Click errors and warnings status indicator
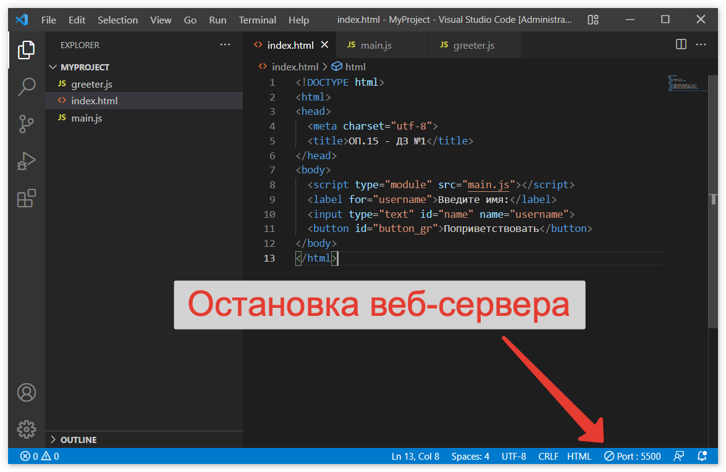The height and width of the screenshot is (472, 726). point(40,457)
